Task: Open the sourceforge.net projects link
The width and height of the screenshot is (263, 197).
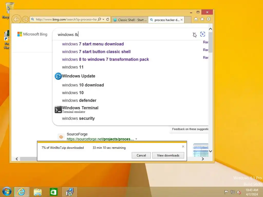Action: 100,139
